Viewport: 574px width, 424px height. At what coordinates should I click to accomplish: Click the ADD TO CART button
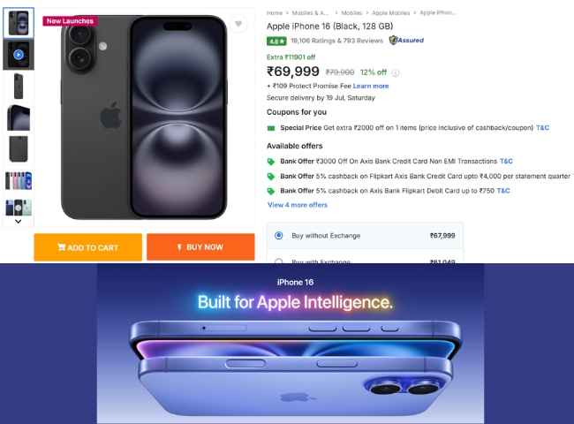(87, 247)
